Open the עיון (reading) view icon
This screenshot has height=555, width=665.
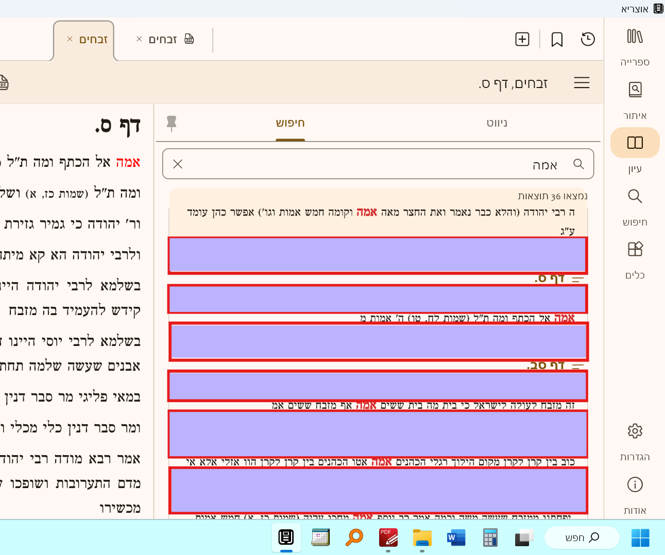(635, 143)
